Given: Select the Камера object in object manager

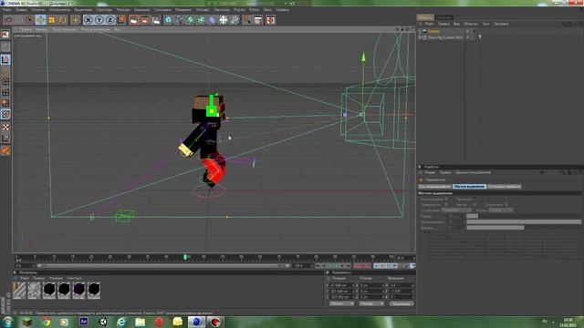Looking at the screenshot, I should 433,32.
